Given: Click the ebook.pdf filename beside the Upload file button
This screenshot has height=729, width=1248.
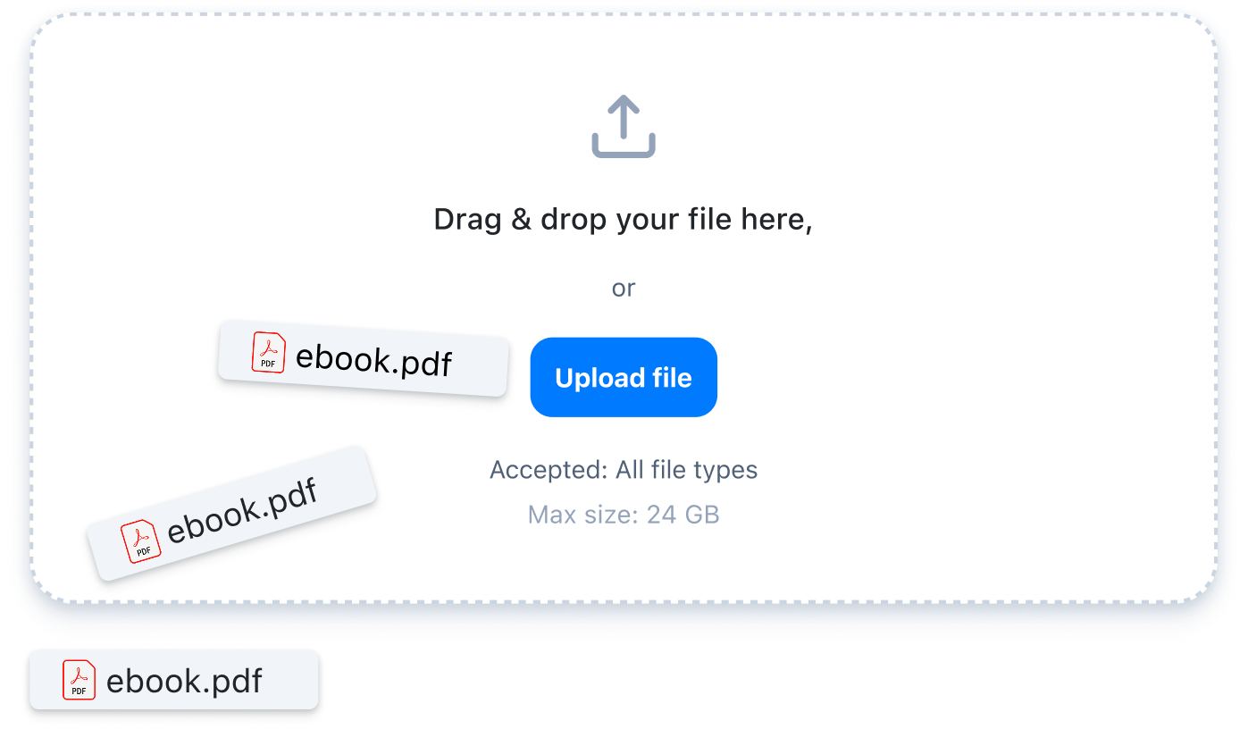Looking at the screenshot, I should (x=373, y=360).
